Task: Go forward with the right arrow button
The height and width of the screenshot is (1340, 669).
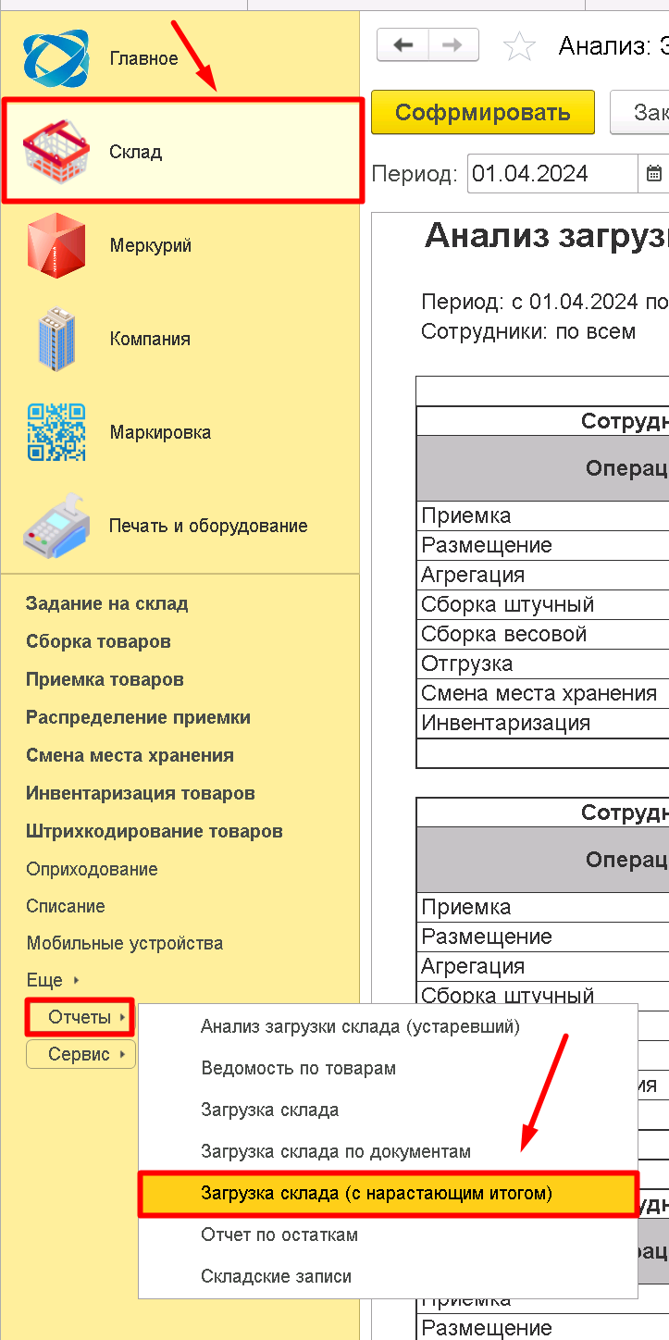Action: point(453,44)
